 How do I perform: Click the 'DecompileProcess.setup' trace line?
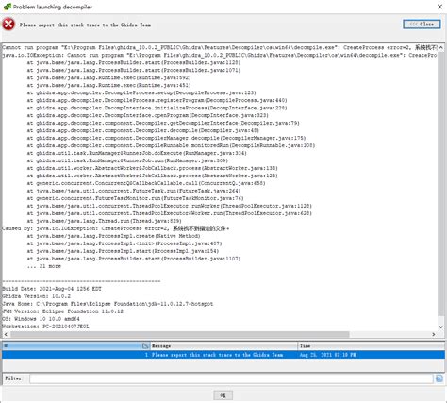[x=141, y=92]
